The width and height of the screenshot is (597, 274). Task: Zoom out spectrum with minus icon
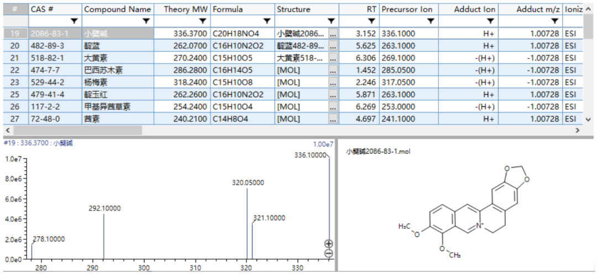(328, 254)
